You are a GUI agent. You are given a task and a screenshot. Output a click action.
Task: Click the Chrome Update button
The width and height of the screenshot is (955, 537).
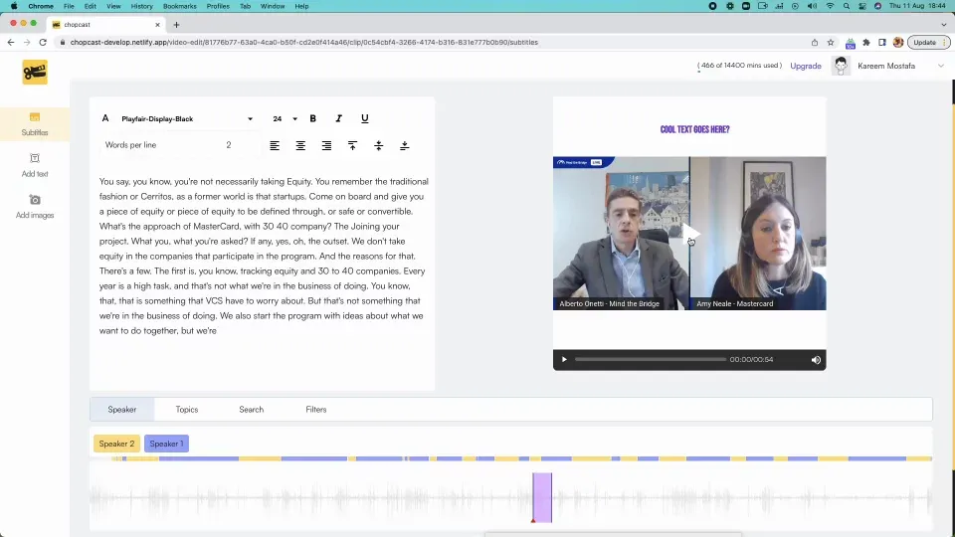click(928, 43)
